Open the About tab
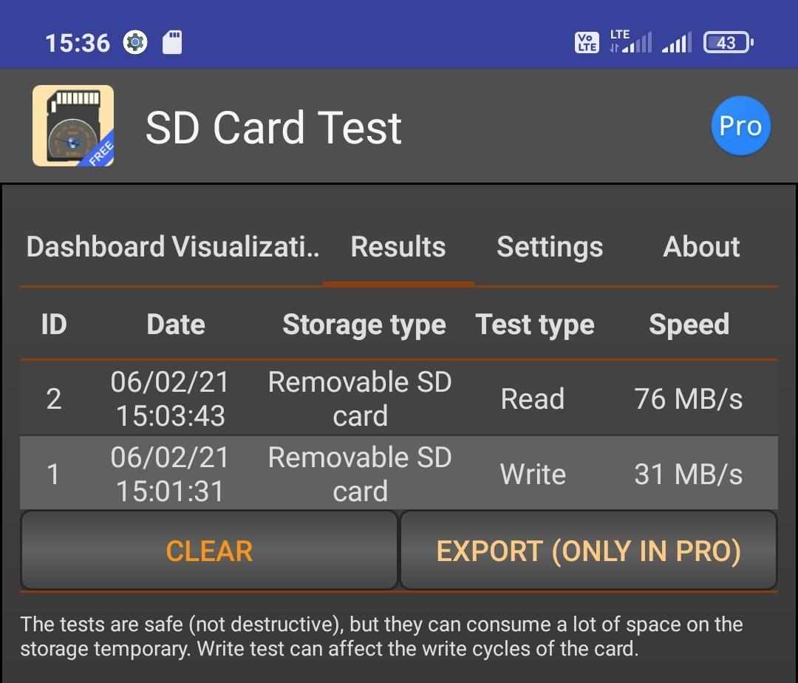 point(701,247)
